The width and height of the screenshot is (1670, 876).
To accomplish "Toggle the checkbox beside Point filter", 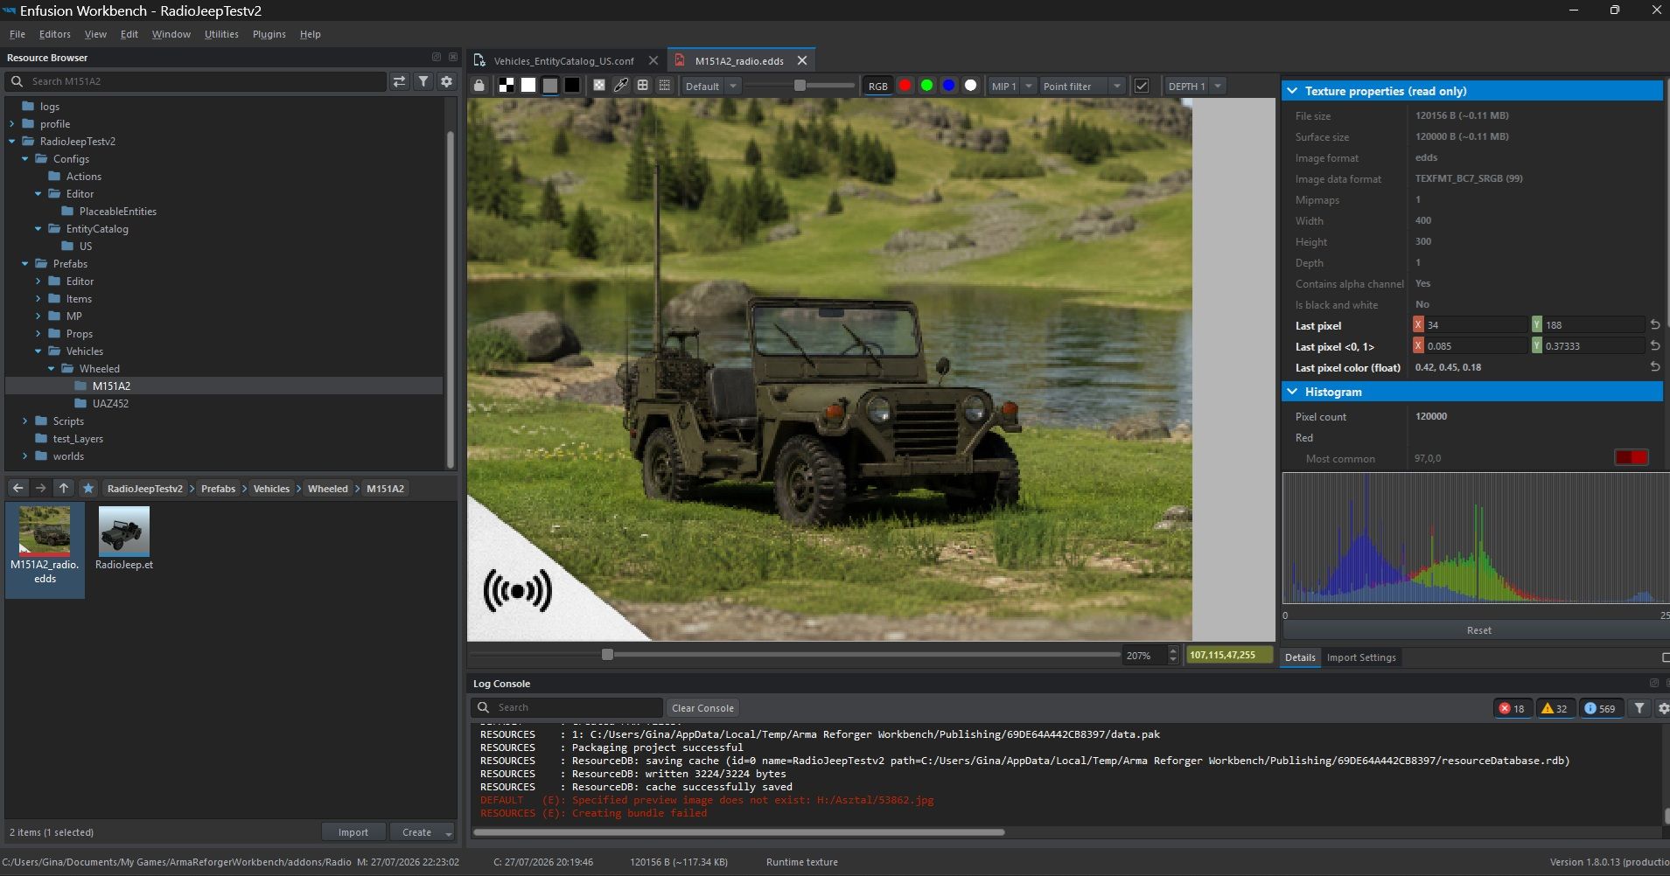I will tap(1142, 86).
